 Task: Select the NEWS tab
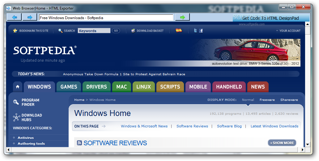[x=258, y=87]
